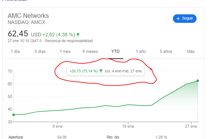Click the plus icon in Seguir button
Screen dimensions: 210x139
coord(178,19)
